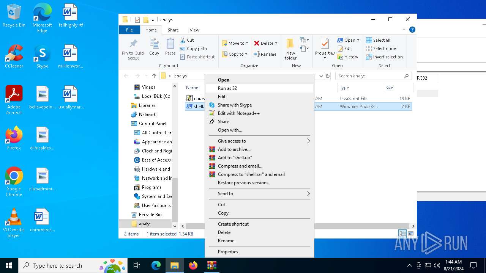Viewport: 486px width, 273px height.
Task: Click the Up directory arrow
Action: pos(154,76)
